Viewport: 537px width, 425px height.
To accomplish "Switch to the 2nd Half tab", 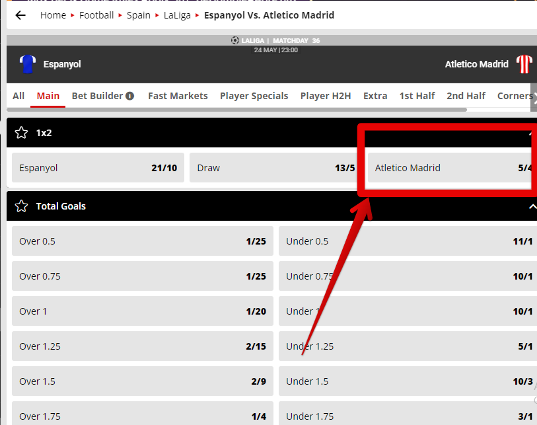I will tap(466, 96).
